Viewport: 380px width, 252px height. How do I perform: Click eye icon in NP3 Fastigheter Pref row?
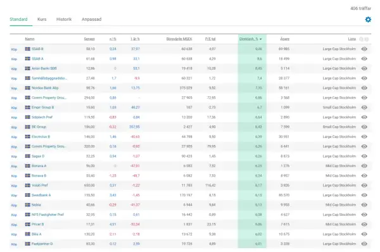pos(364,215)
